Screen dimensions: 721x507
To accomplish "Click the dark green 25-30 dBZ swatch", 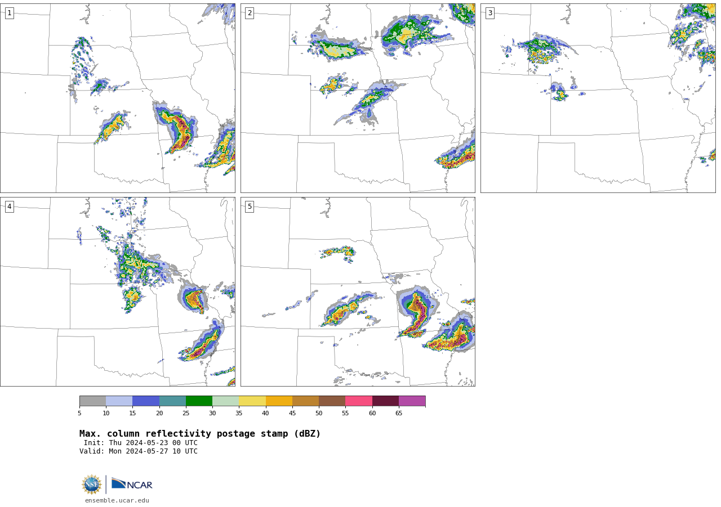I will (x=199, y=401).
